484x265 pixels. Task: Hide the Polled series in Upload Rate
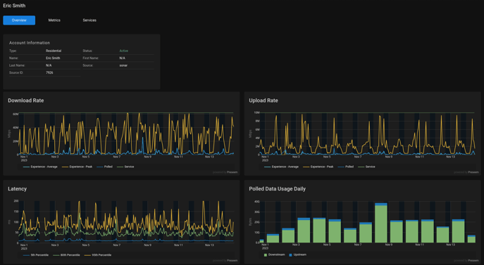(x=346, y=167)
